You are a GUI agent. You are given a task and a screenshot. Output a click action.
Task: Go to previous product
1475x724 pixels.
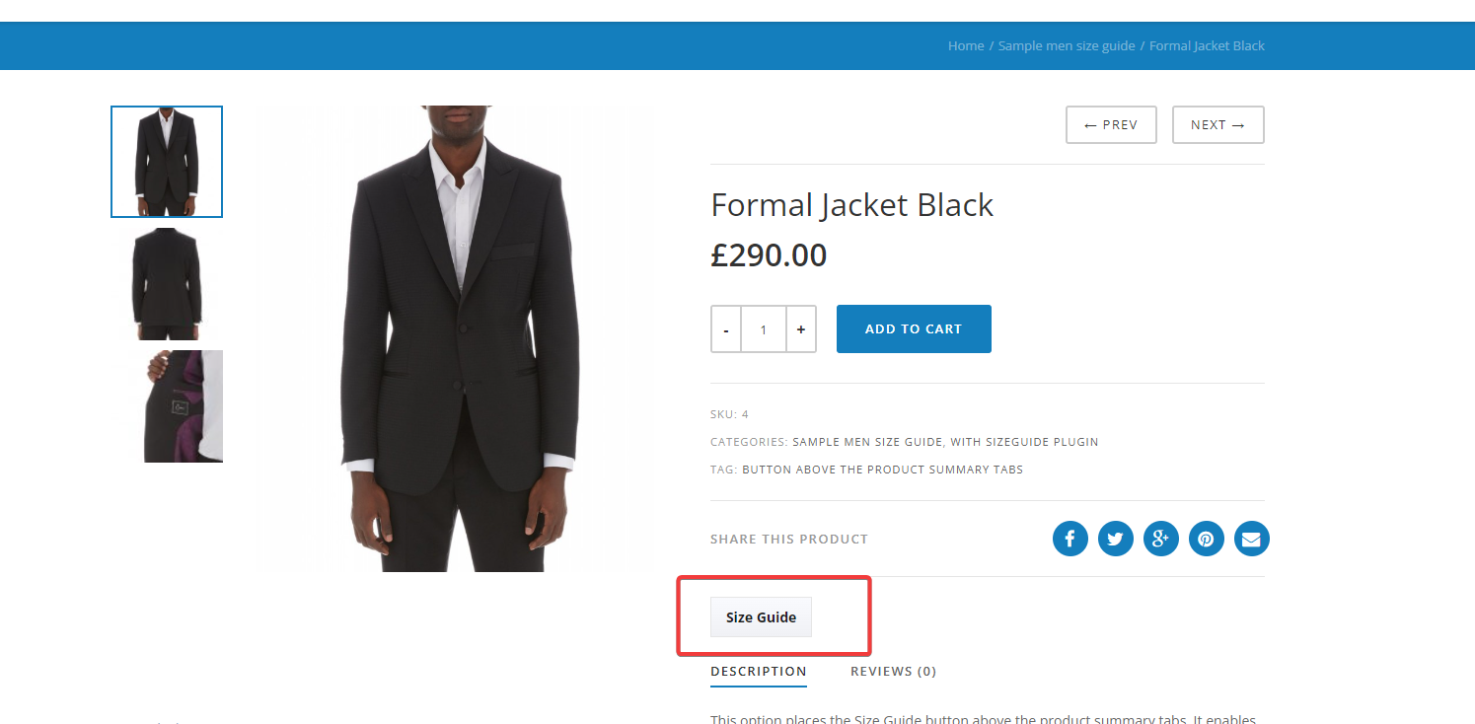coord(1111,125)
